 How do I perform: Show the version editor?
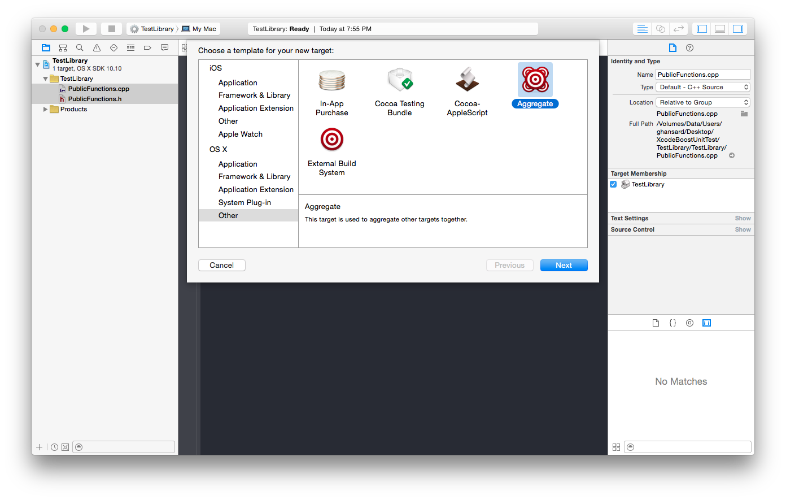coord(678,29)
